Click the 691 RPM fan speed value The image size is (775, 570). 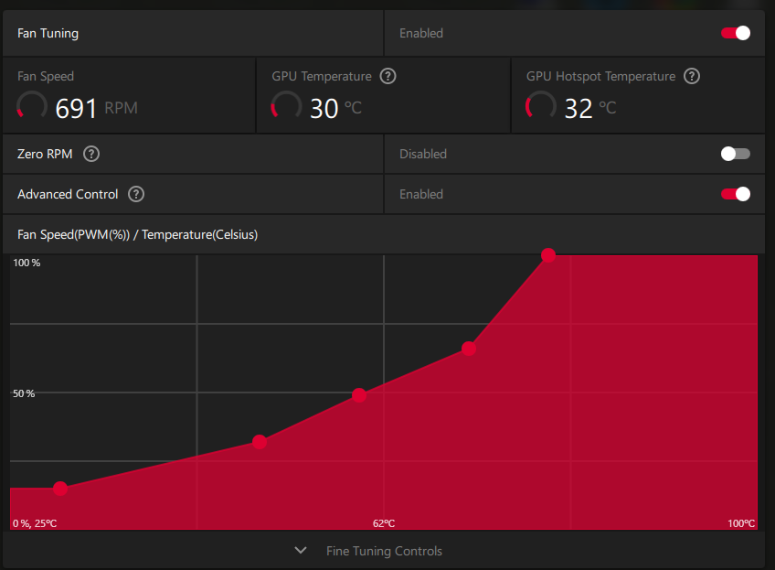(x=96, y=108)
